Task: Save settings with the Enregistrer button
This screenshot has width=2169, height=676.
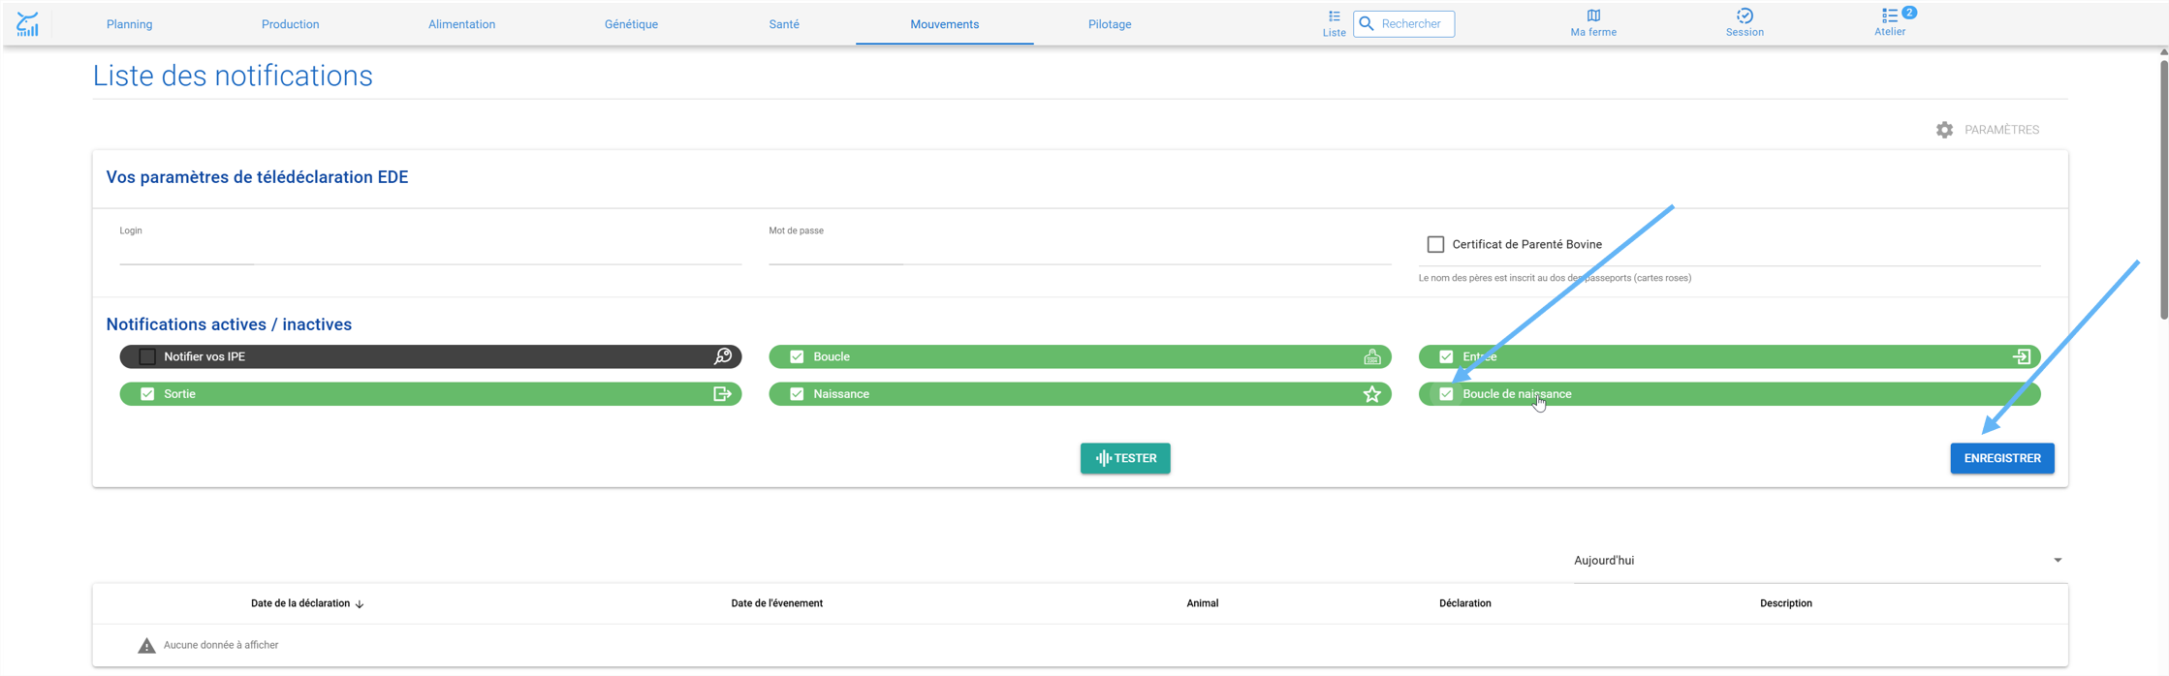Action: click(x=2002, y=458)
